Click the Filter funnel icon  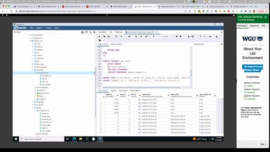[x=154, y=37]
